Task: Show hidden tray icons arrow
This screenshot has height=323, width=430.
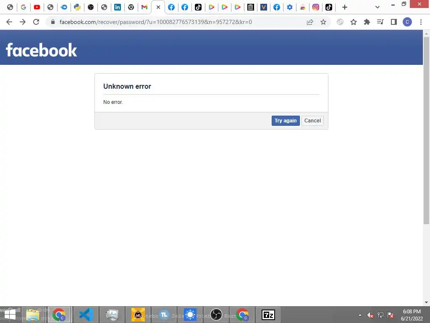Action: point(360,315)
